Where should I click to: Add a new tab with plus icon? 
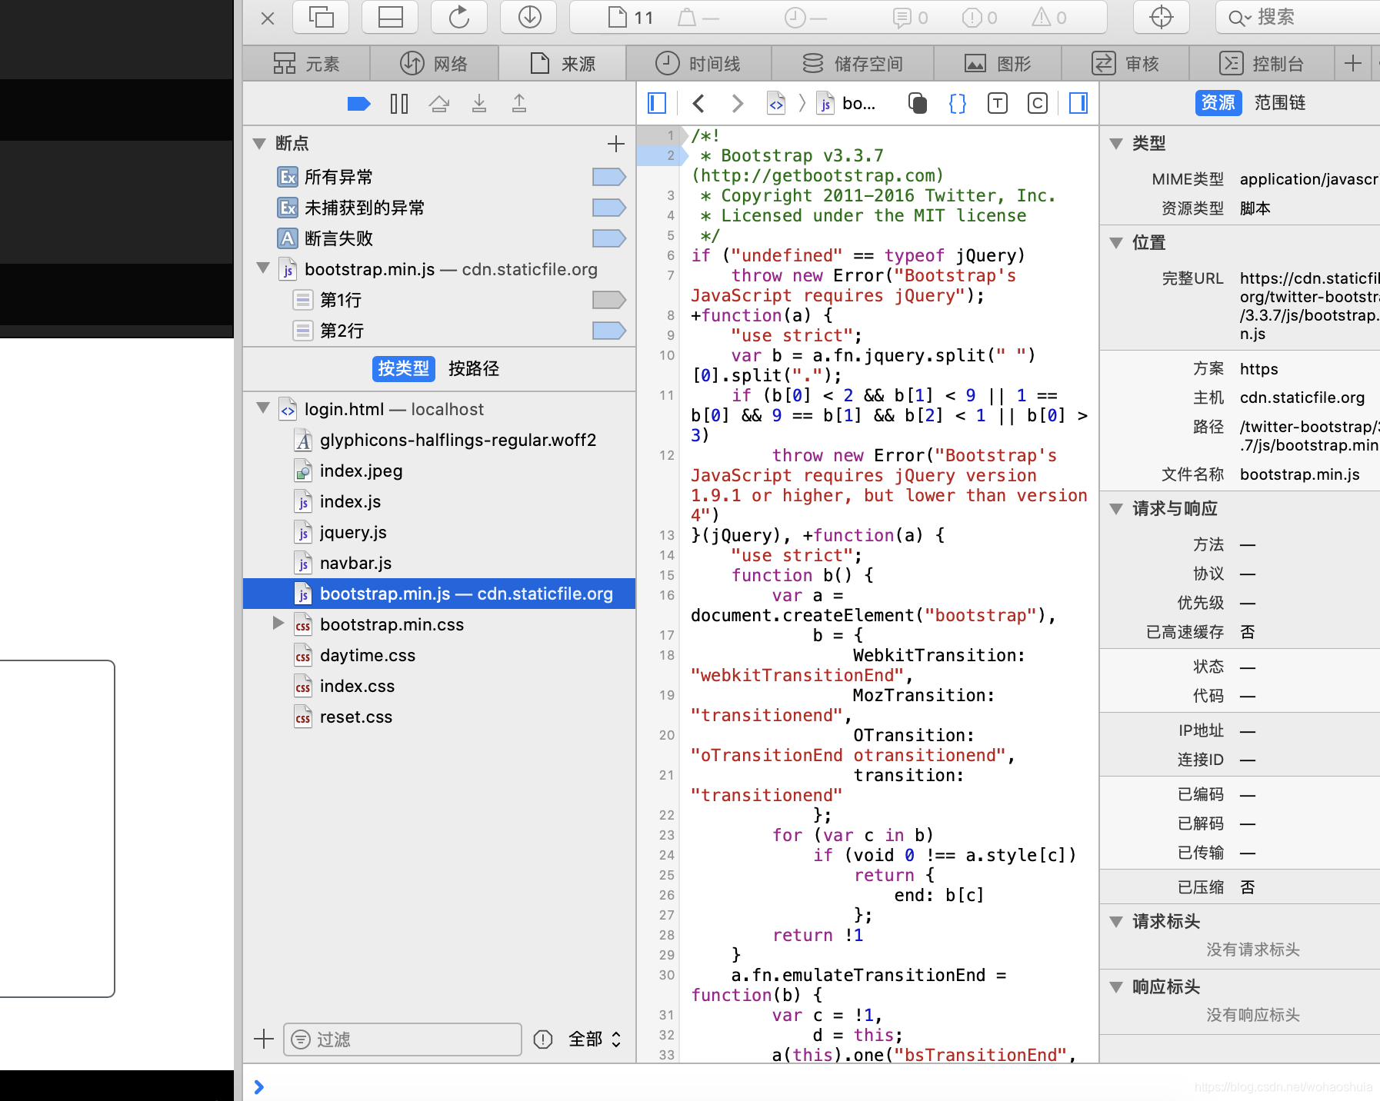point(1353,63)
